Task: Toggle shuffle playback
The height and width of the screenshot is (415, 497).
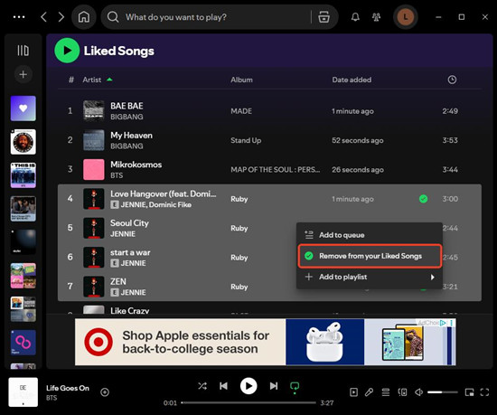Action: pos(202,386)
